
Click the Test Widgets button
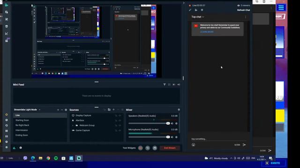pos(129,148)
